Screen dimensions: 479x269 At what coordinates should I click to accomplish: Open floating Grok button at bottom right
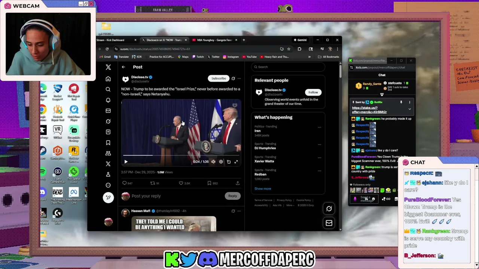pyautogui.click(x=329, y=209)
